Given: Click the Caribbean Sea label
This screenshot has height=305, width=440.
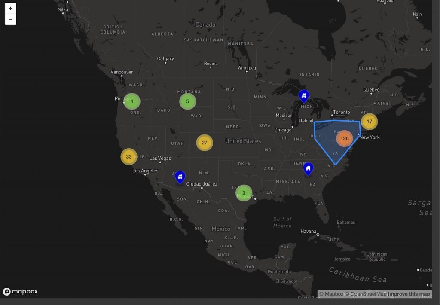Looking at the screenshot, I should (x=358, y=274).
